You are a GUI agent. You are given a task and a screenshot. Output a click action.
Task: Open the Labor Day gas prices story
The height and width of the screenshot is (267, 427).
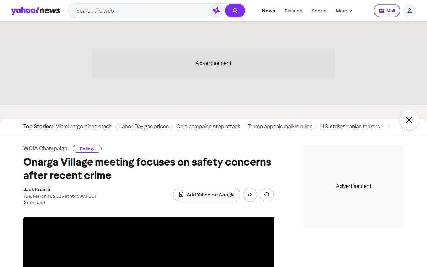pyautogui.click(x=144, y=126)
